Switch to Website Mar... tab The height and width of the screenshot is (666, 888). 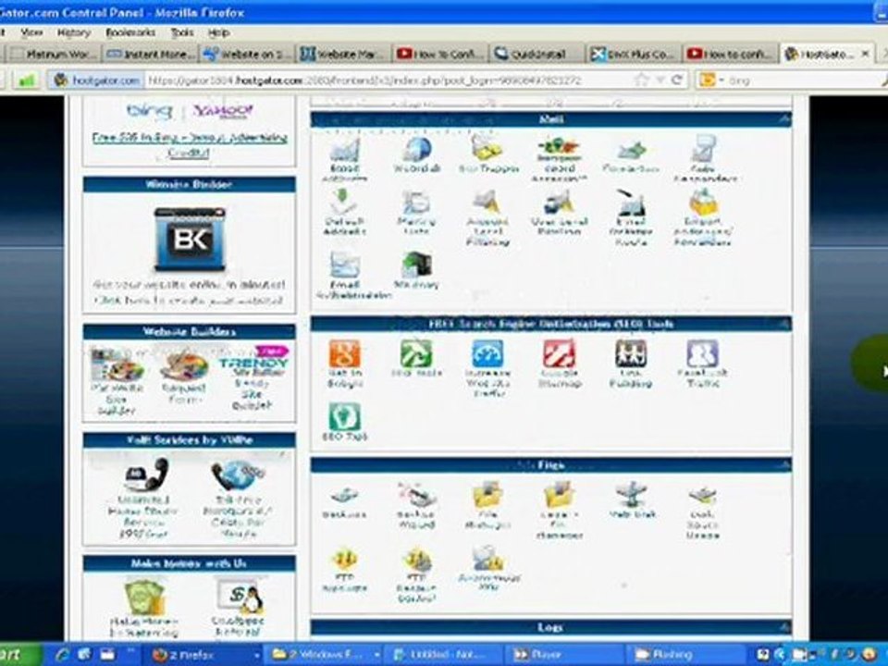(343, 54)
